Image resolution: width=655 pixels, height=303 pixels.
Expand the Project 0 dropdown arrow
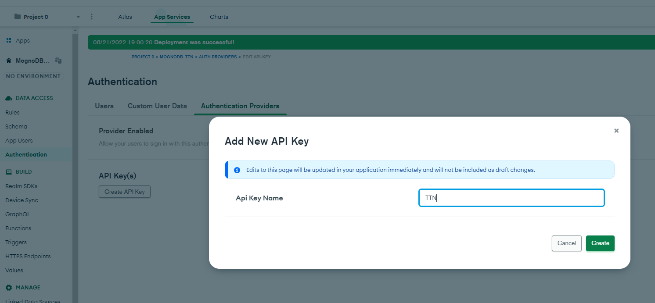pyautogui.click(x=78, y=17)
